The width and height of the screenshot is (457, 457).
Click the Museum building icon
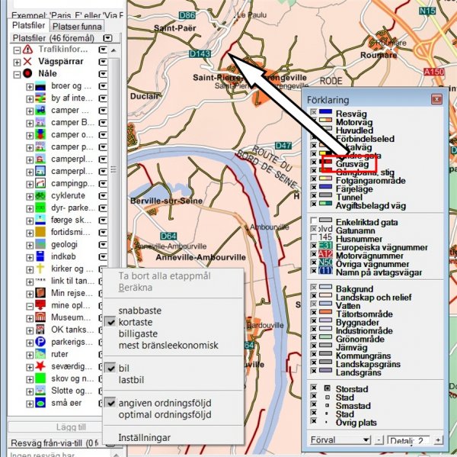tap(38, 317)
